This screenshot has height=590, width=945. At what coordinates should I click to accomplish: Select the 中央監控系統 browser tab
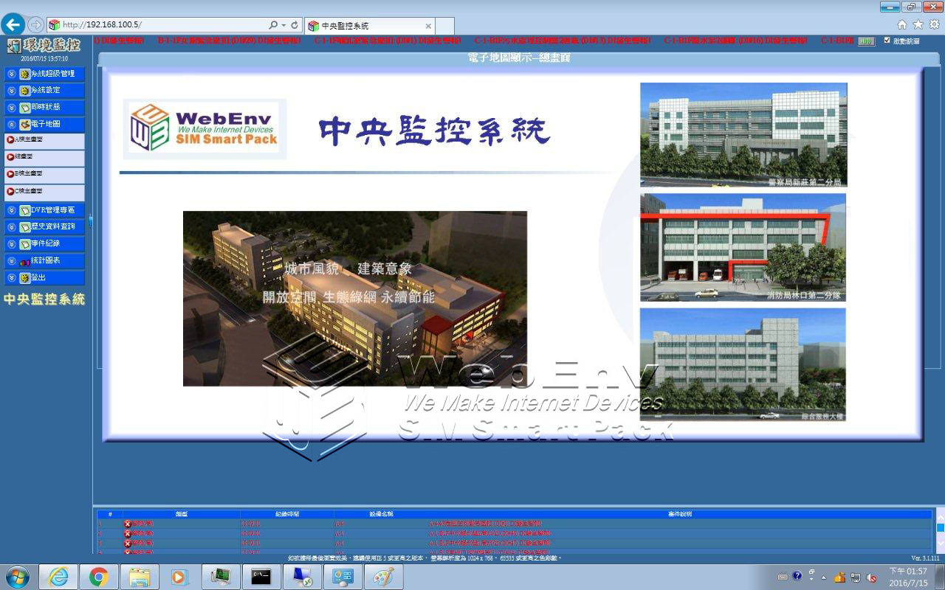(369, 26)
